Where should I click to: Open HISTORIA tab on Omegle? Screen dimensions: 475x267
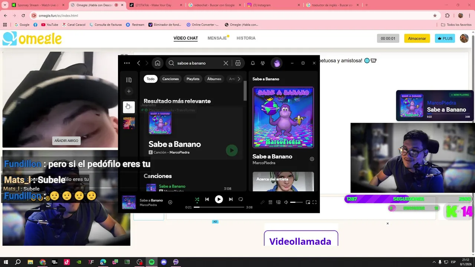[246, 38]
